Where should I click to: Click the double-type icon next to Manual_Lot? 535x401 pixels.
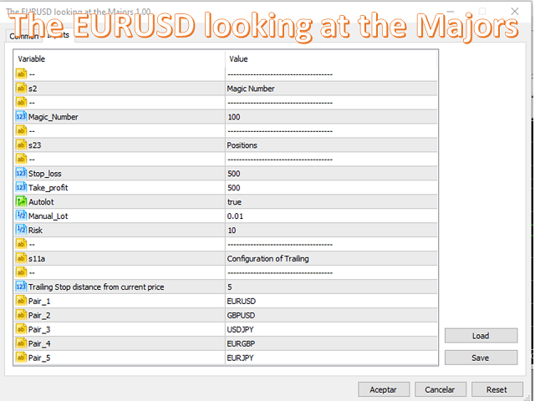pyautogui.click(x=21, y=216)
